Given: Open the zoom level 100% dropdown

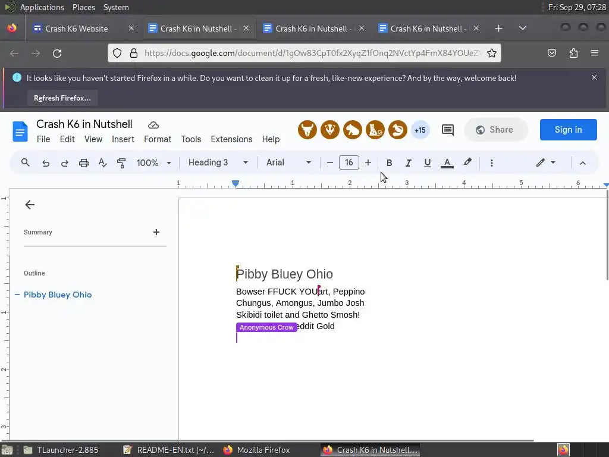Looking at the screenshot, I should (x=154, y=163).
